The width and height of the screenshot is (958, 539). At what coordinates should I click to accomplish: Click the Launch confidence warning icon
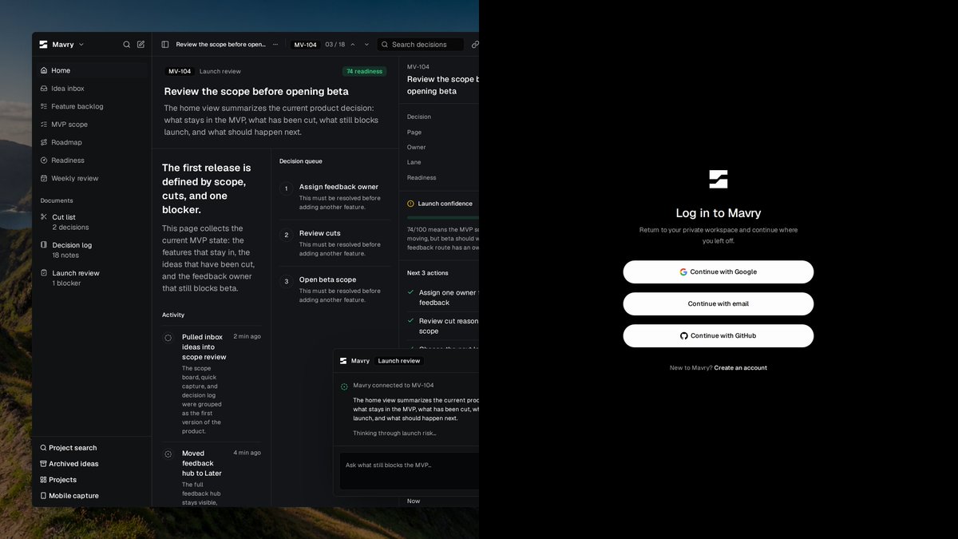click(410, 204)
